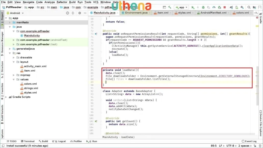The image size is (263, 148).
Task: Expand the generatedJava folder
Action: pyautogui.click(x=10, y=49)
